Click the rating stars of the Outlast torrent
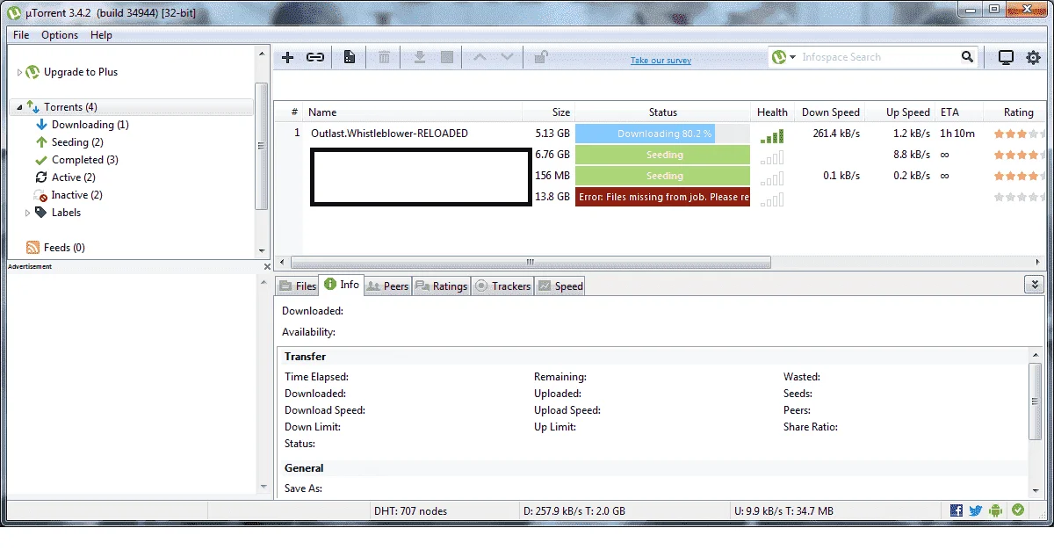 1019,134
